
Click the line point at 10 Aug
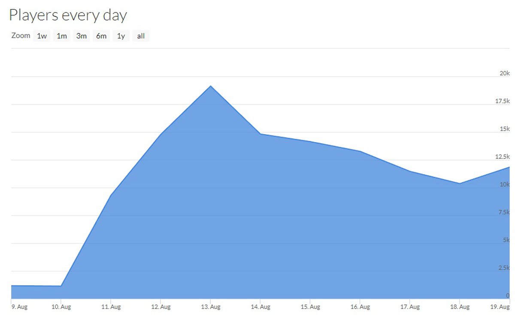pos(61,286)
